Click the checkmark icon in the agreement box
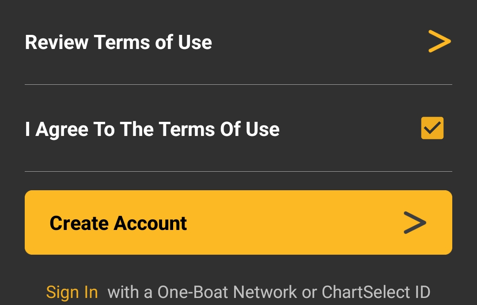This screenshot has height=305, width=477. (432, 128)
